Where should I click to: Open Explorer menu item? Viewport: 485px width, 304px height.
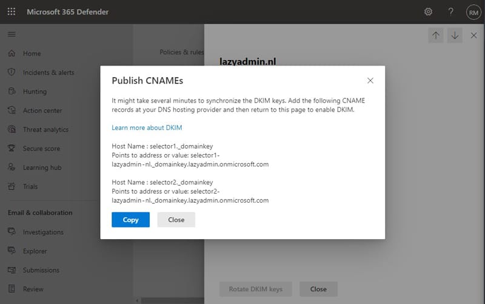pos(35,251)
